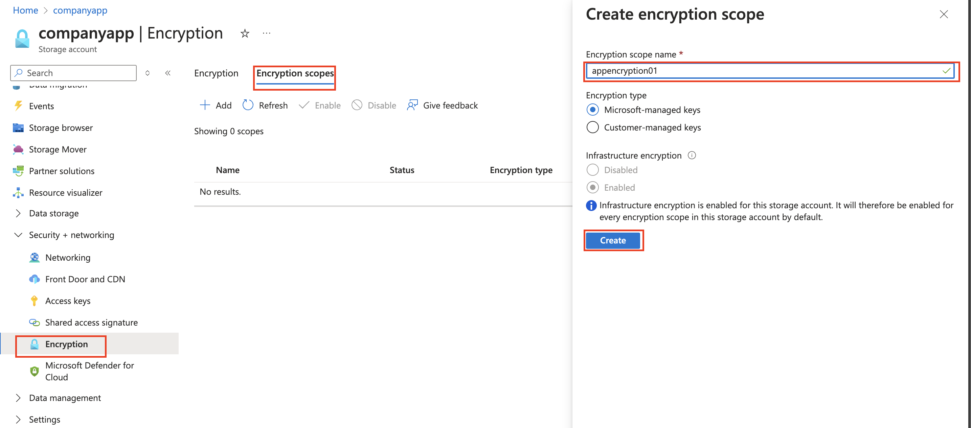Expand the Data storage section
This screenshot has height=428, width=971.
(18, 213)
